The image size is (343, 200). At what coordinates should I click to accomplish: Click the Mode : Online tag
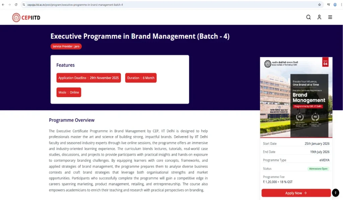pyautogui.click(x=69, y=92)
